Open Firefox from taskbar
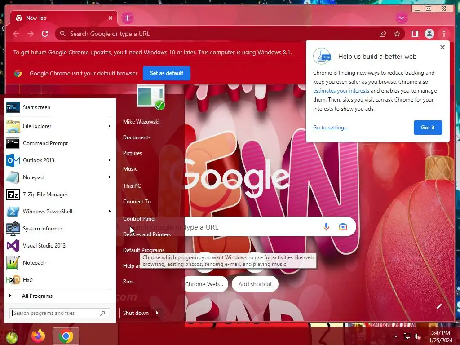This screenshot has height=345, width=460. [38, 336]
